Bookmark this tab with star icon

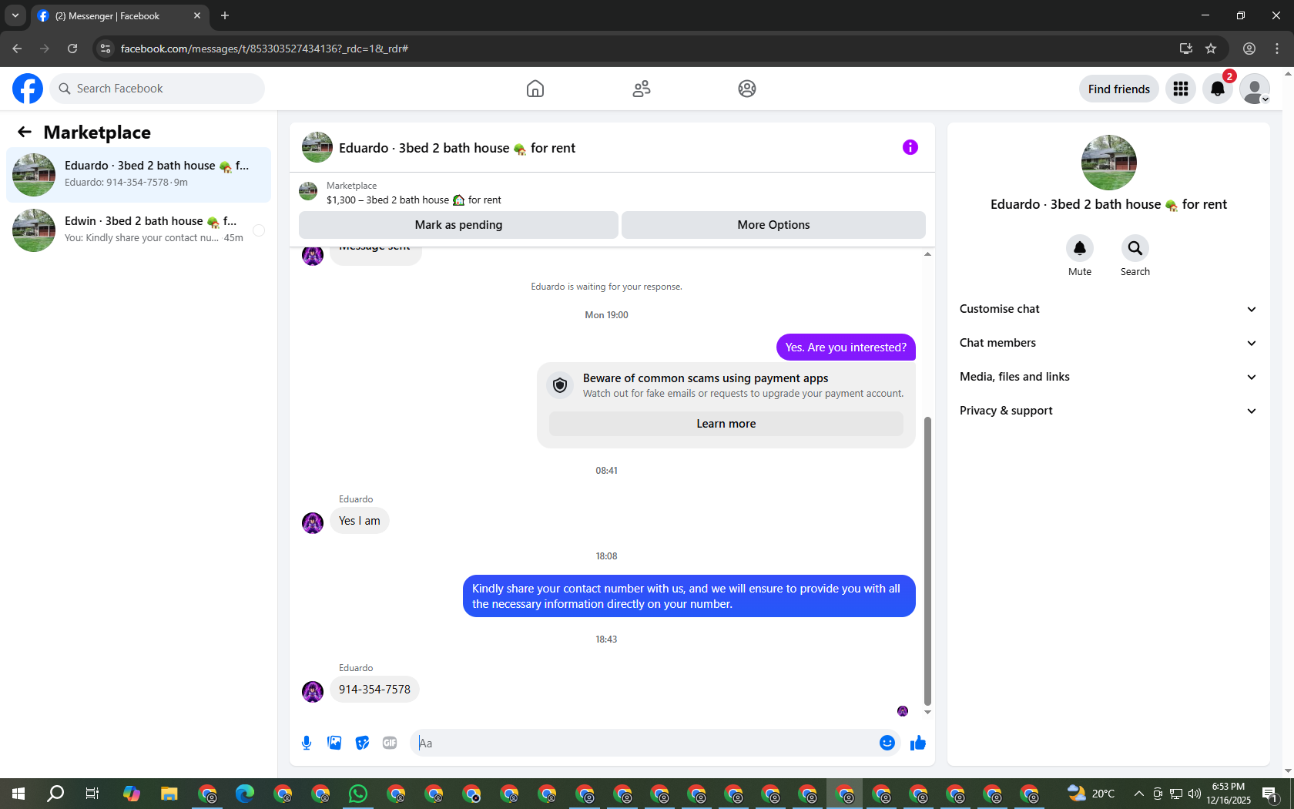1211,49
